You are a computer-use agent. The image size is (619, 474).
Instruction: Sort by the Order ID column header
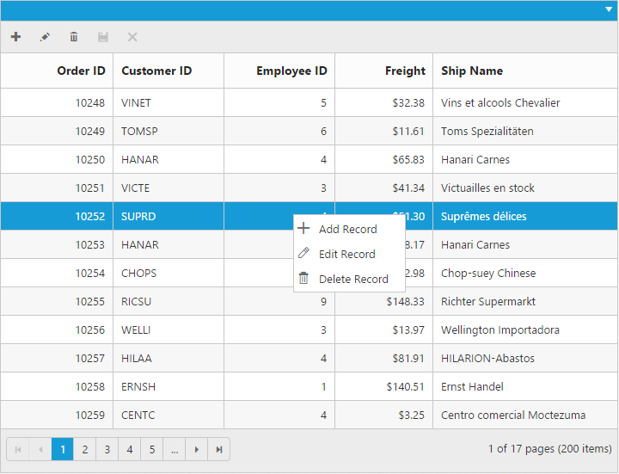[81, 71]
